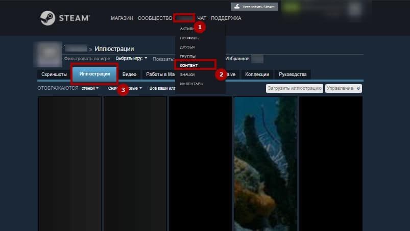Open the Управление dropdown button
This screenshot has height=231, width=410.
coord(344,88)
